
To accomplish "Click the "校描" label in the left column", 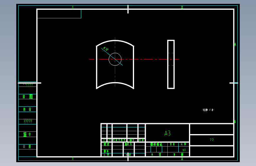I will pos(27,109).
